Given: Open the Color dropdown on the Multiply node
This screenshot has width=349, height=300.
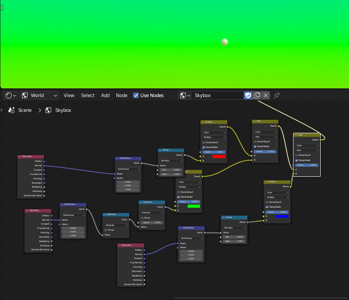Looking at the screenshot, I should pyautogui.click(x=213, y=132).
